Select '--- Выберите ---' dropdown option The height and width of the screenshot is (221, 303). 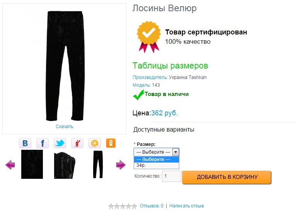156,159
